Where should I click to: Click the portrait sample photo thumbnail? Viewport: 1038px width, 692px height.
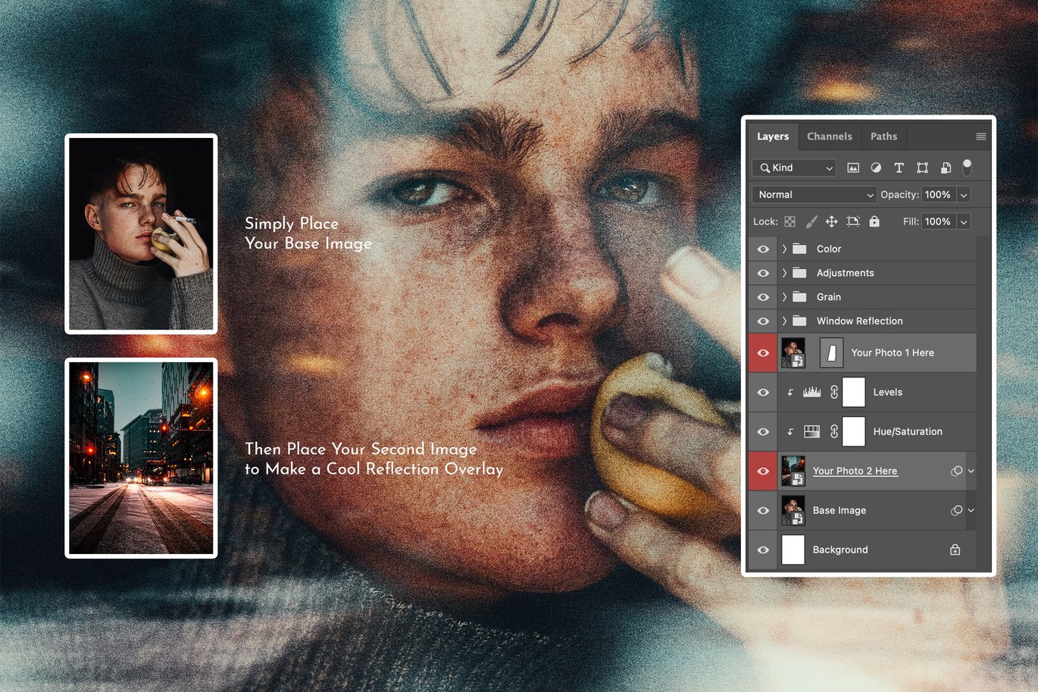(x=141, y=233)
